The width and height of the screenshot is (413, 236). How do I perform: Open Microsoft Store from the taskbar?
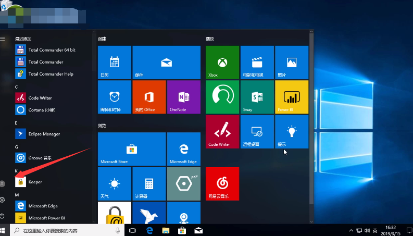click(x=182, y=230)
